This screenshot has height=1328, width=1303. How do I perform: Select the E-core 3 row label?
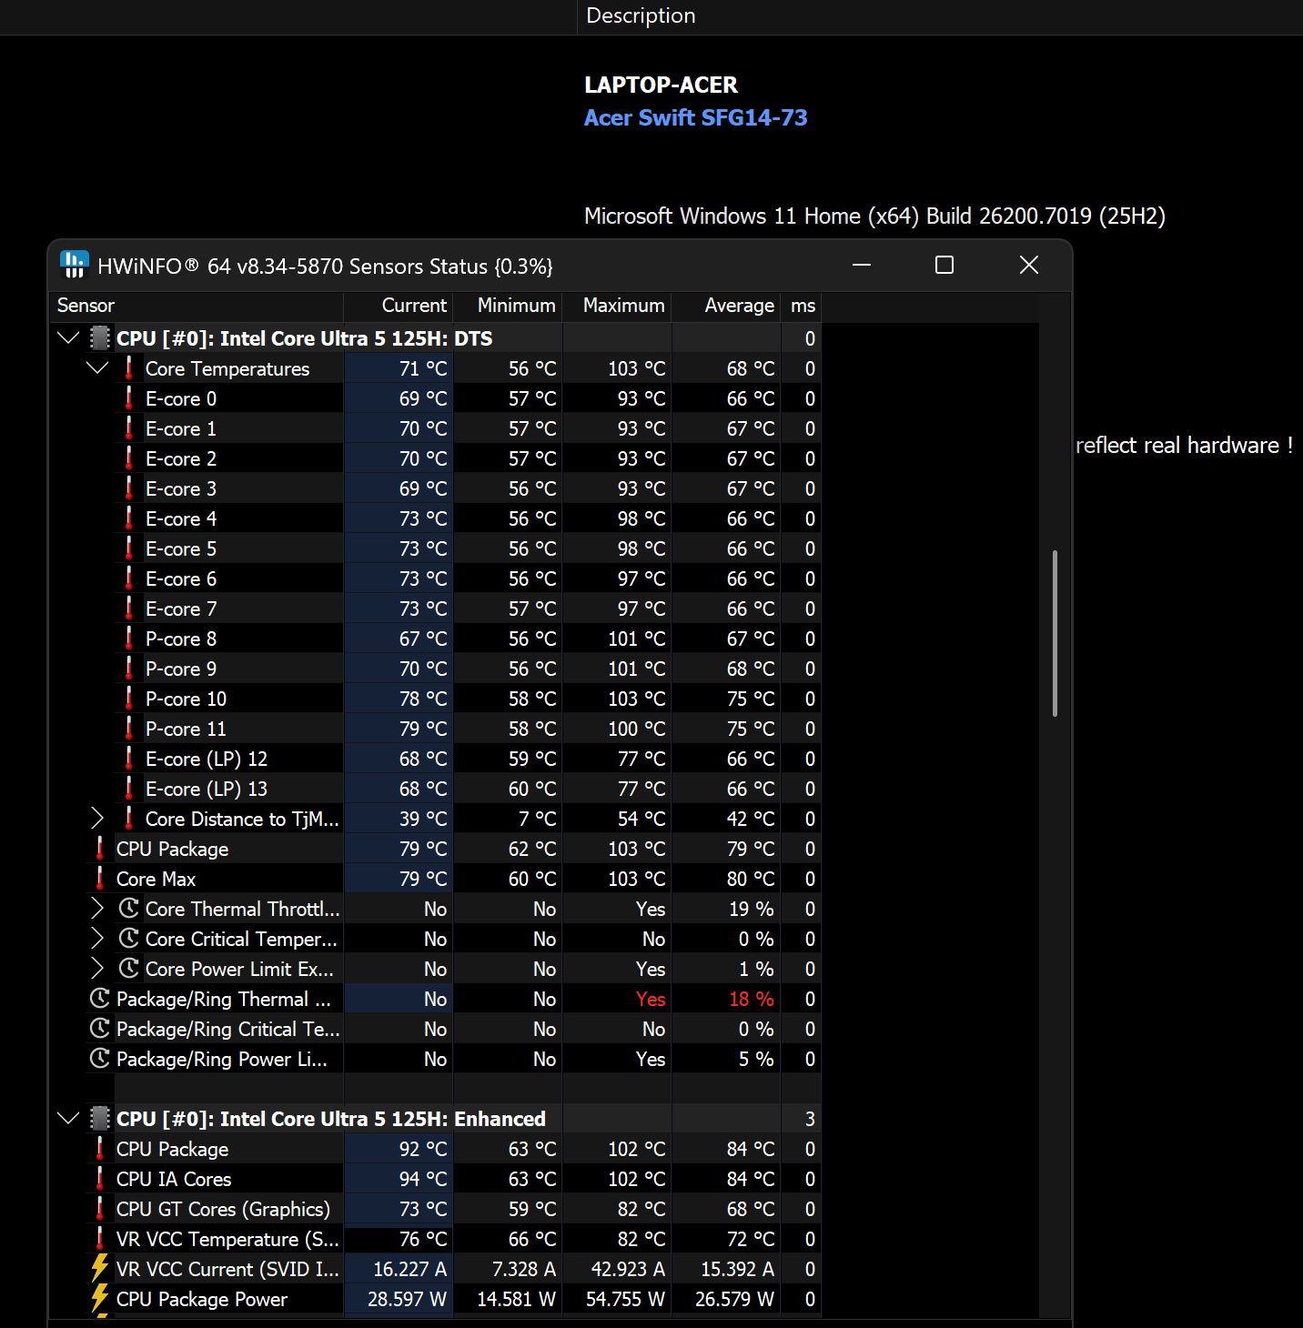tap(181, 488)
